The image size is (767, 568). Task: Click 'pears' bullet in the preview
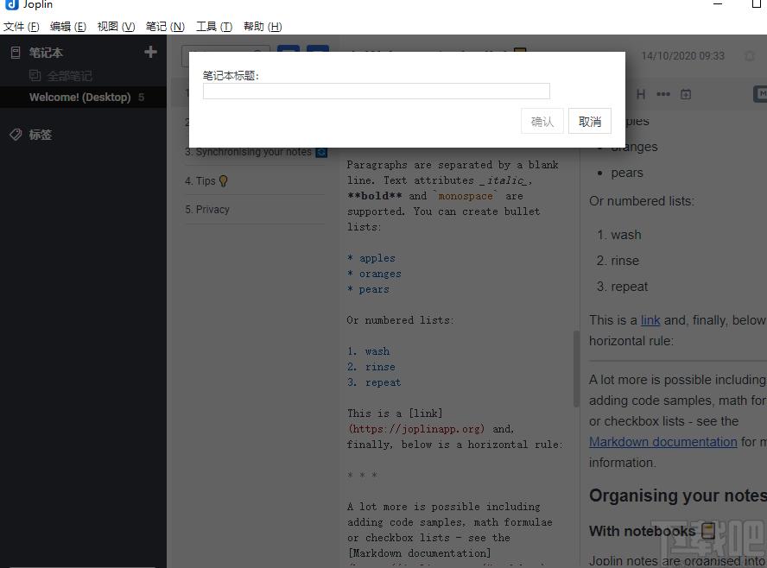(x=627, y=173)
